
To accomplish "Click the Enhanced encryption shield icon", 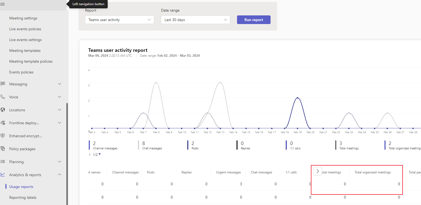I will tap(3, 136).
